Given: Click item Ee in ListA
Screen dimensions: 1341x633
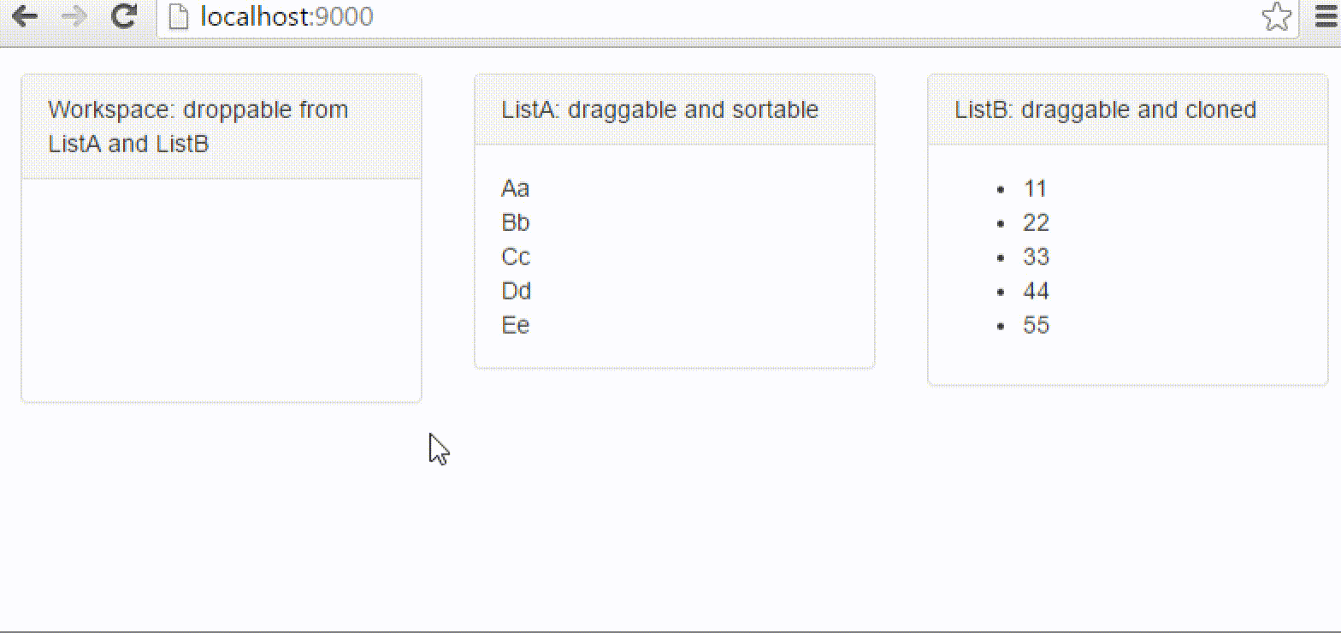Looking at the screenshot, I should click(516, 325).
